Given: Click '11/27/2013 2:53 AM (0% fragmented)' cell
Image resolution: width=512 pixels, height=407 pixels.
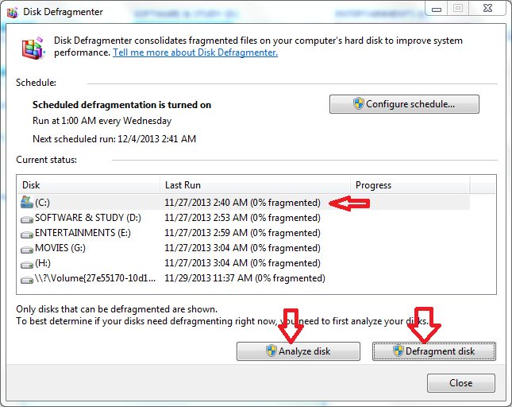Looking at the screenshot, I should [x=242, y=218].
